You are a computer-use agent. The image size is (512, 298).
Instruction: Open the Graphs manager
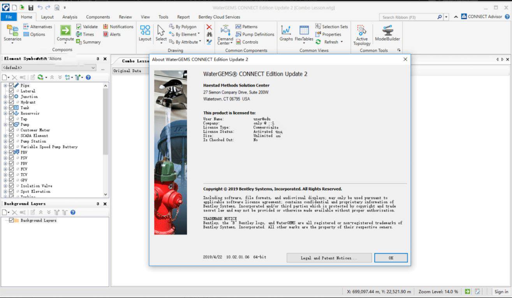coord(286,33)
